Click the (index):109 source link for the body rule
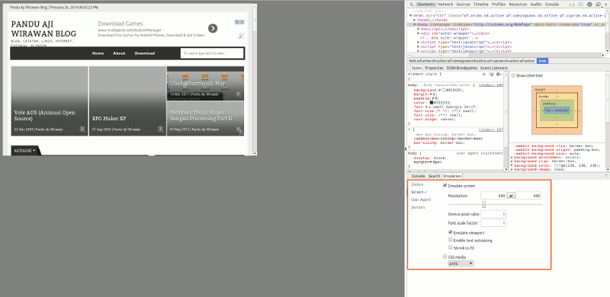The height and width of the screenshot is (297, 610). point(490,85)
